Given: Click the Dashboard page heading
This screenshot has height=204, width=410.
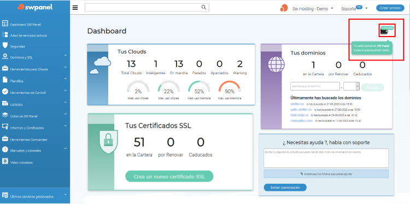Looking at the screenshot, I should [107, 31].
